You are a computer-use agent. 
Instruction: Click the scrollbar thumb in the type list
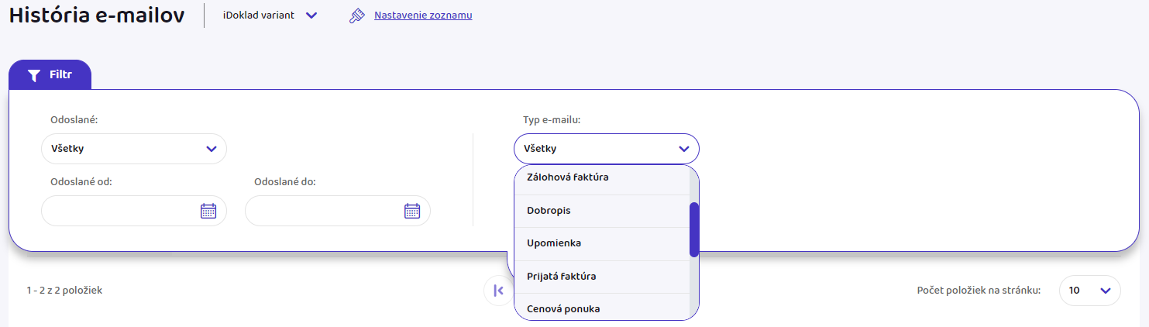click(694, 229)
